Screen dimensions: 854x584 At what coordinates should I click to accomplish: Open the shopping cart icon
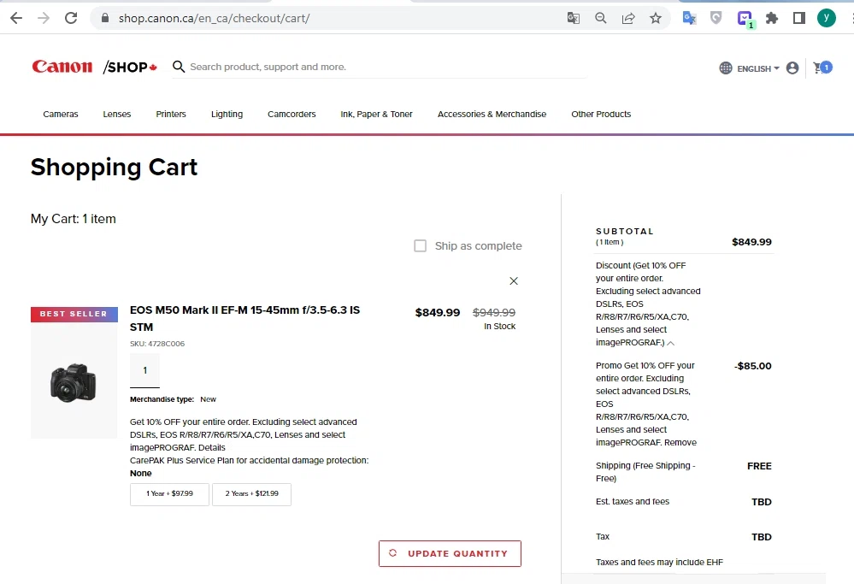coord(822,68)
